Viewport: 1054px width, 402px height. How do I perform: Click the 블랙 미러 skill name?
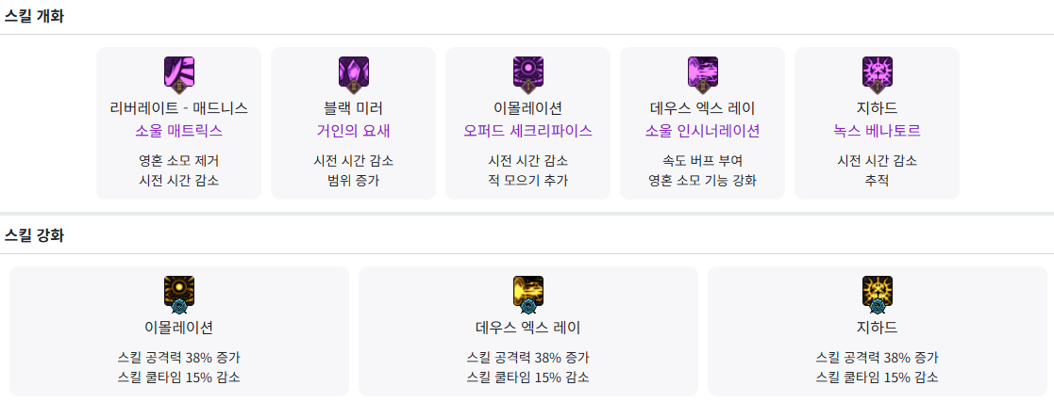(x=354, y=108)
